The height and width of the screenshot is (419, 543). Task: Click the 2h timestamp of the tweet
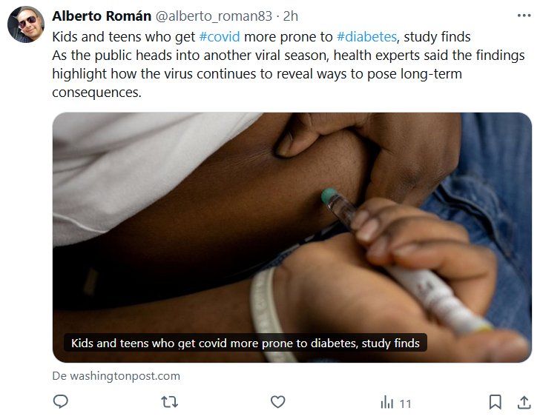tap(291, 16)
